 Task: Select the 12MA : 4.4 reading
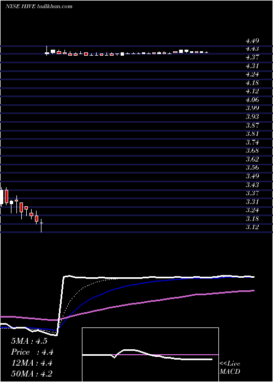[x=31, y=363]
